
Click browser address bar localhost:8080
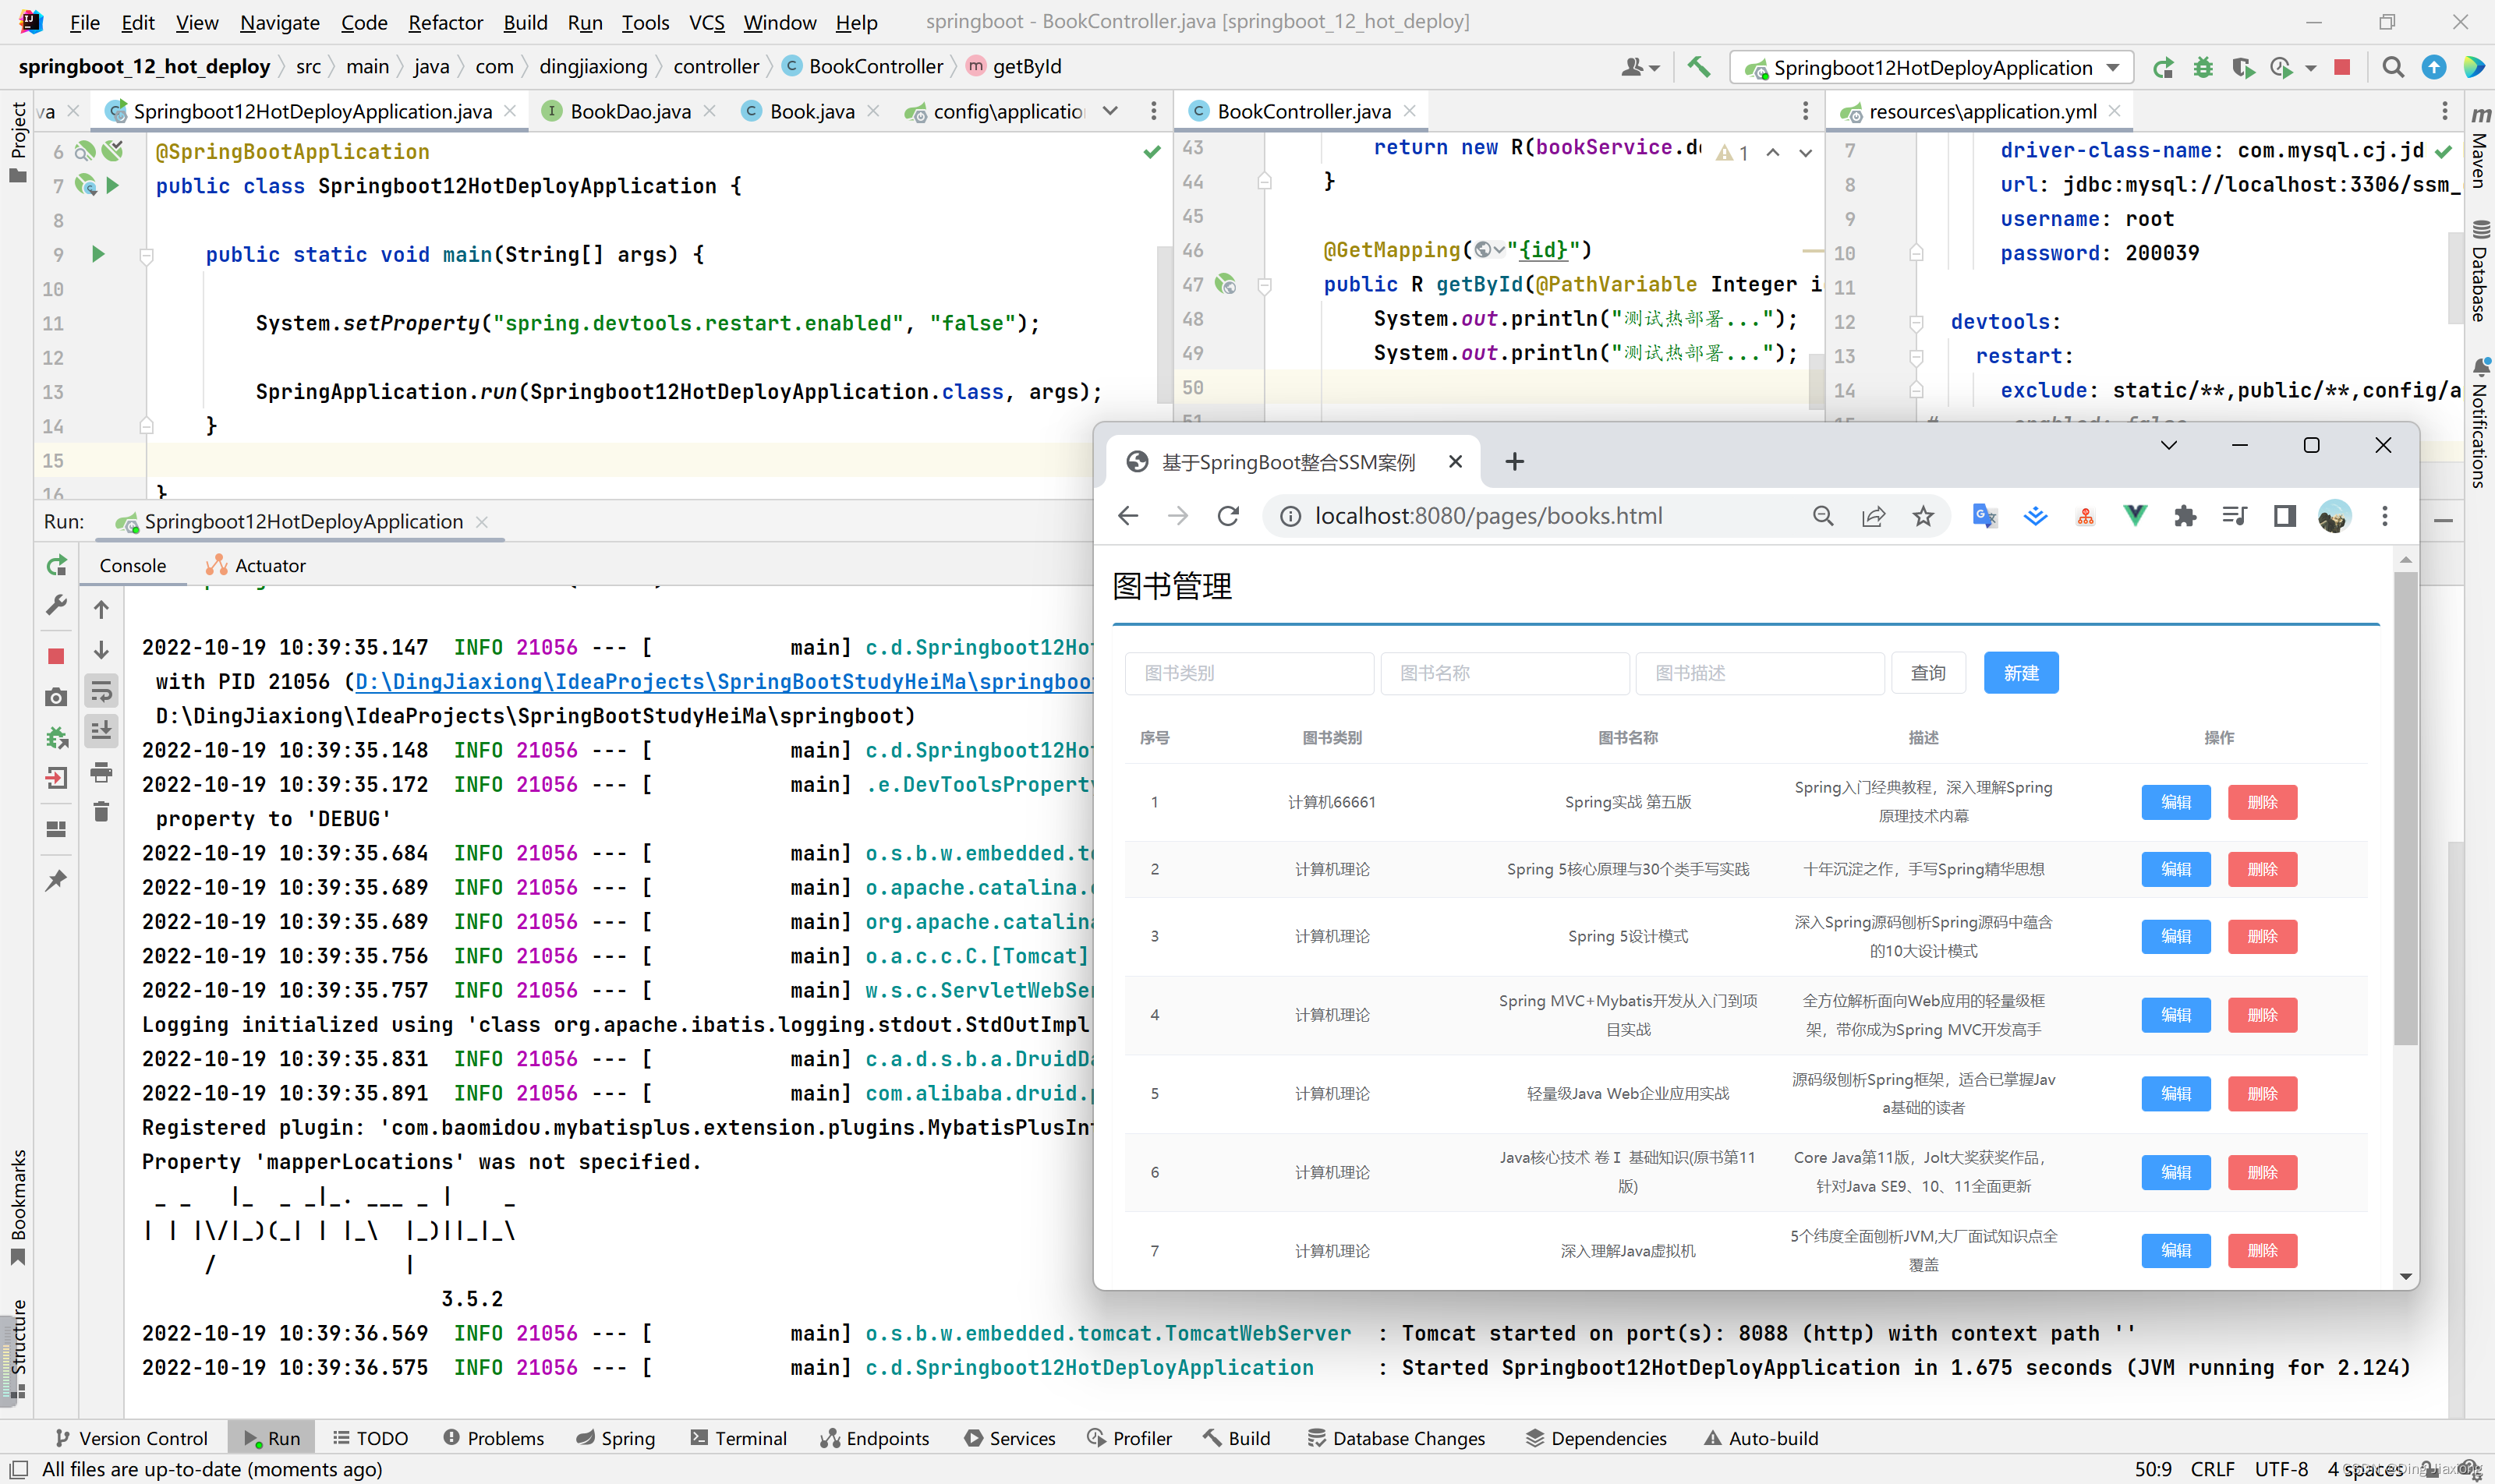tap(1488, 516)
